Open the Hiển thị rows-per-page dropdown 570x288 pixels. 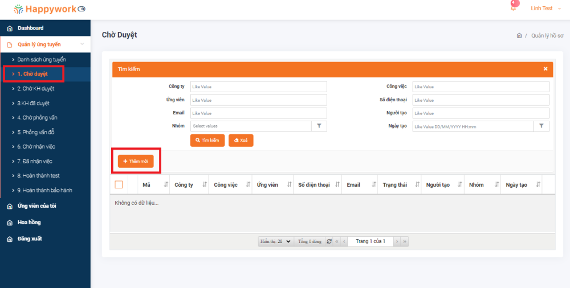[276, 241]
